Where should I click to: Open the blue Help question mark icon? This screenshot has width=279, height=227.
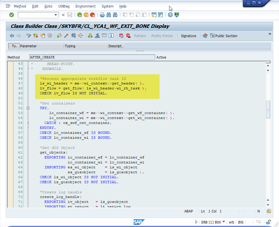coord(170,15)
